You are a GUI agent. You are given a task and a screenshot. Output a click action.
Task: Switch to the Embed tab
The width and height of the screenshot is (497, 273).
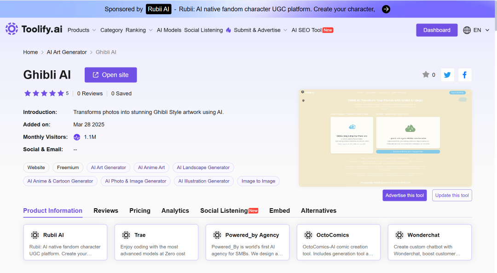[280, 210]
